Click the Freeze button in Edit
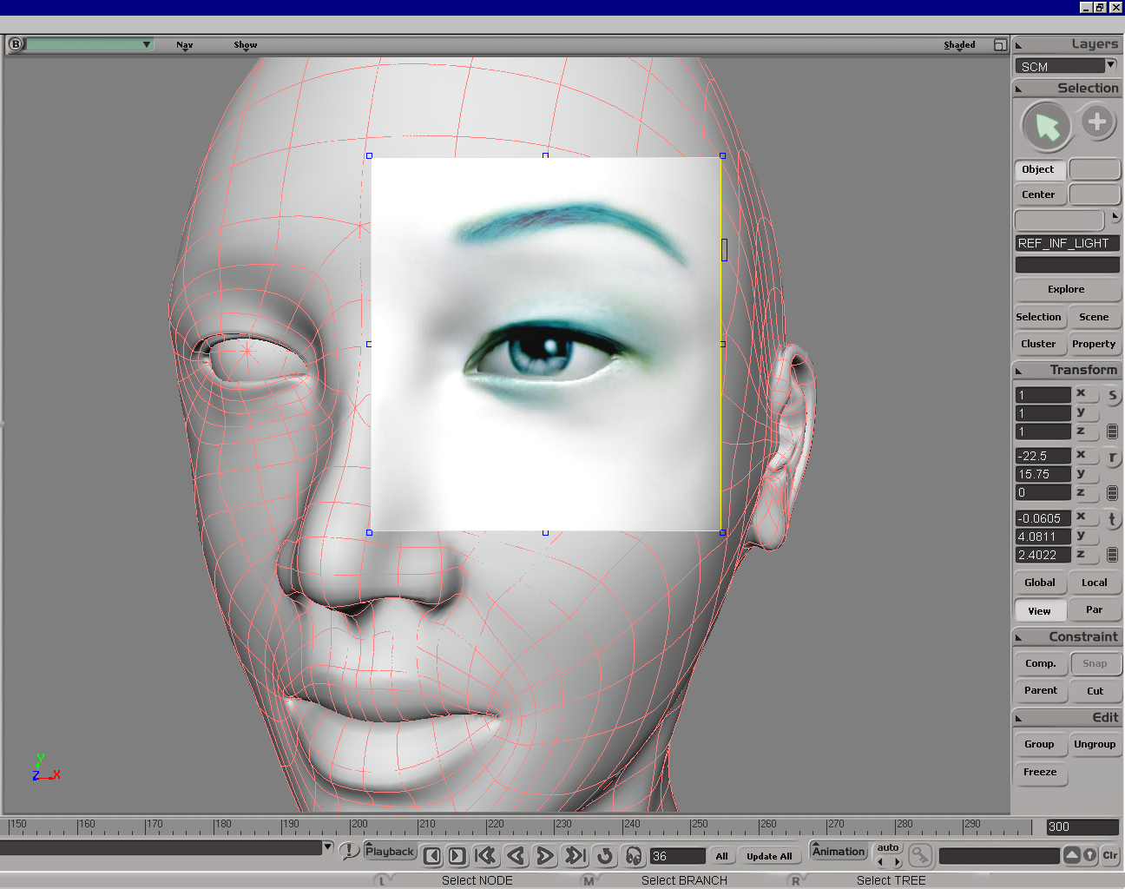The image size is (1125, 889). point(1040,772)
